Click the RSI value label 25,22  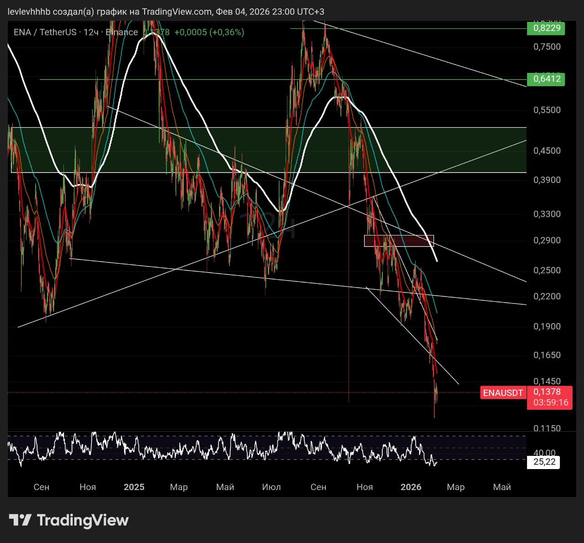point(544,462)
